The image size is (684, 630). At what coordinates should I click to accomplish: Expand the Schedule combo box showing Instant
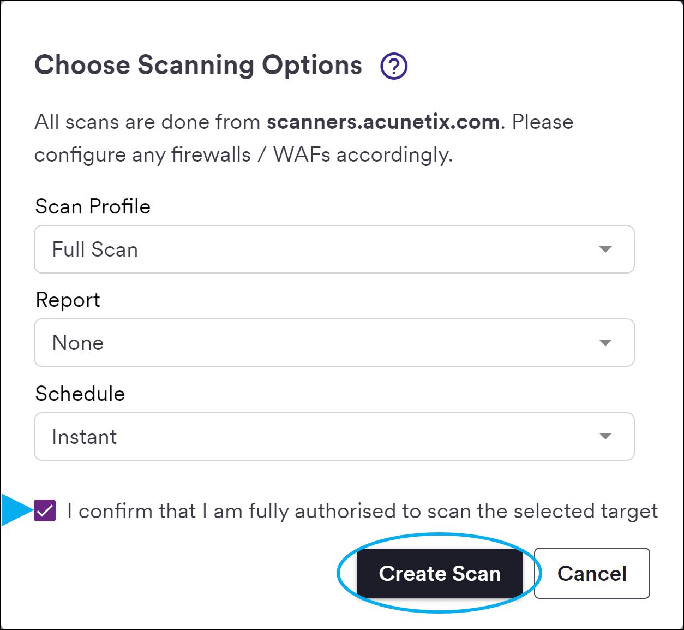(334, 436)
